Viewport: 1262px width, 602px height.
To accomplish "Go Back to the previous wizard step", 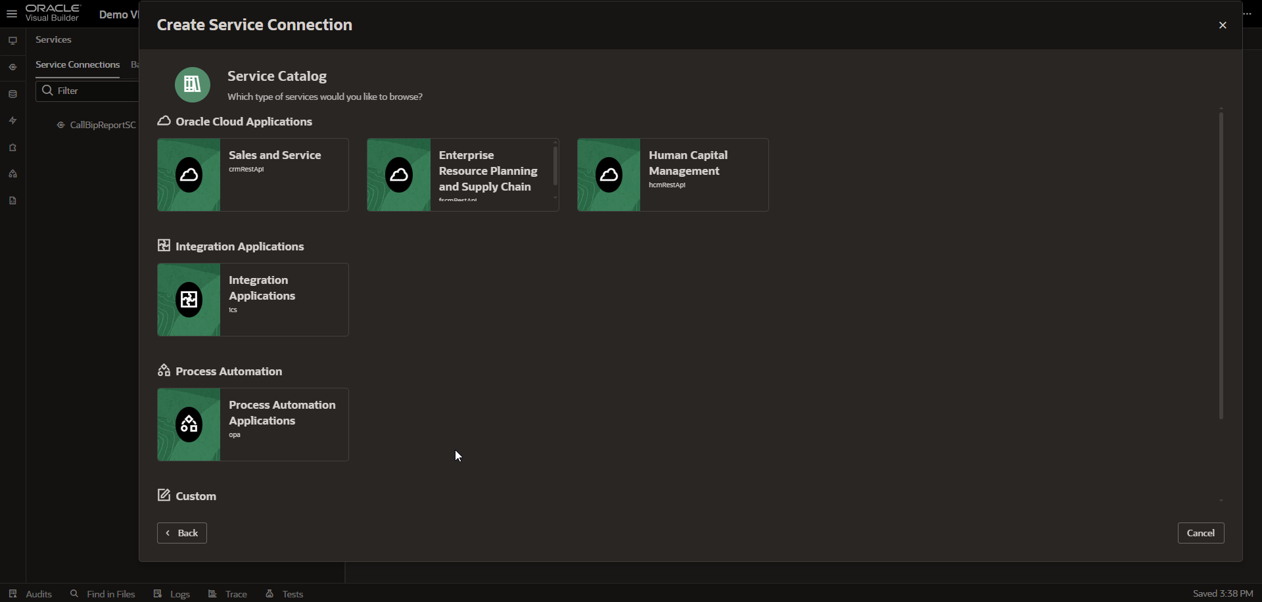I will click(x=182, y=533).
